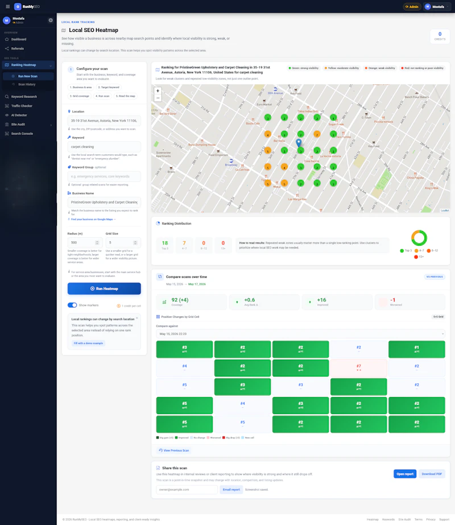Select the '1. Business & area' step chip
This screenshot has height=525, width=455.
81,87
